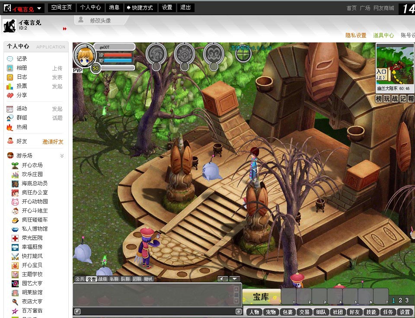Open the 宠物 pet panel button
Viewport: 415px width, 318px height.
(x=271, y=312)
